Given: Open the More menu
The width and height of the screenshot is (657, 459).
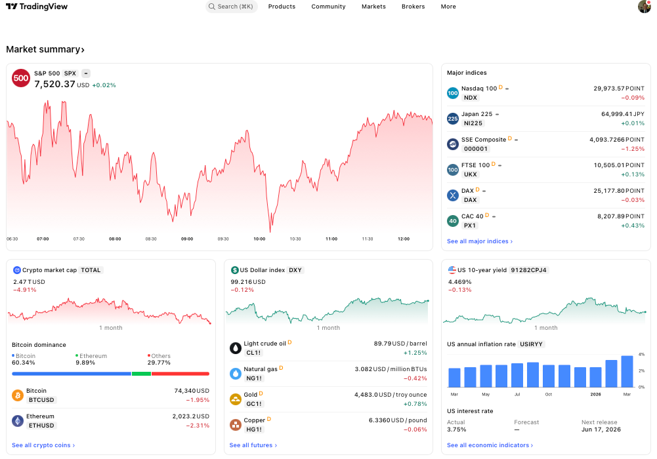Looking at the screenshot, I should [448, 7].
